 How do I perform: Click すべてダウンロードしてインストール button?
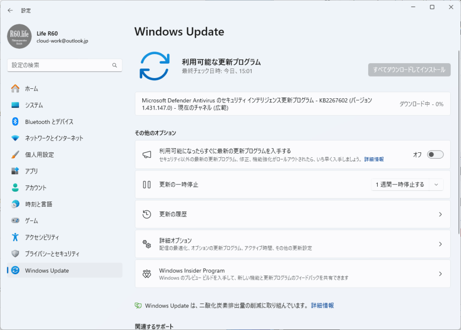[x=409, y=69]
